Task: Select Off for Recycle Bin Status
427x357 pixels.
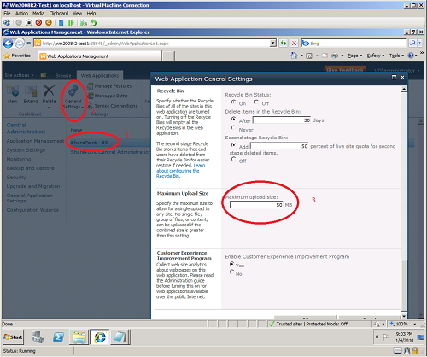Action: click(256, 102)
